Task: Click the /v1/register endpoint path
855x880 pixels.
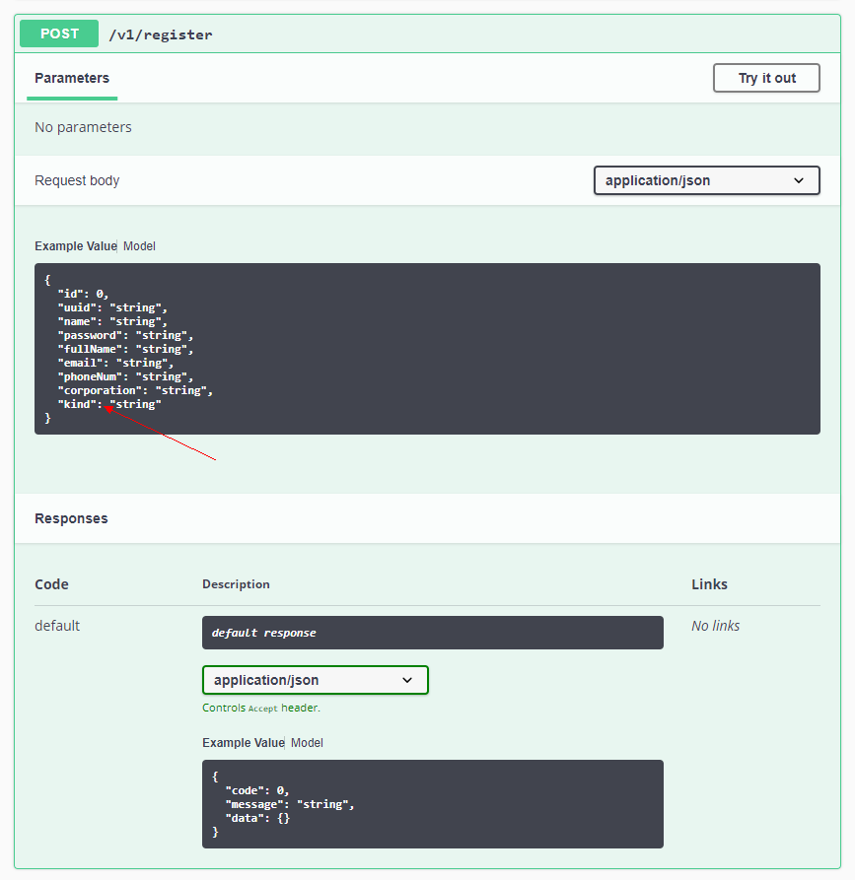Action: coord(161,34)
